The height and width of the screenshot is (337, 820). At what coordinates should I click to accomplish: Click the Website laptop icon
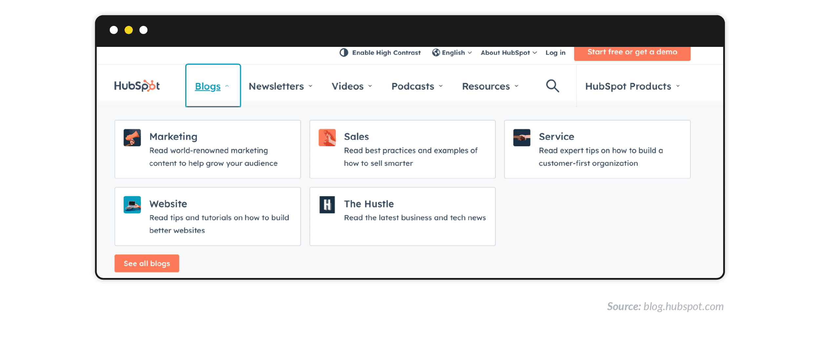(x=132, y=205)
